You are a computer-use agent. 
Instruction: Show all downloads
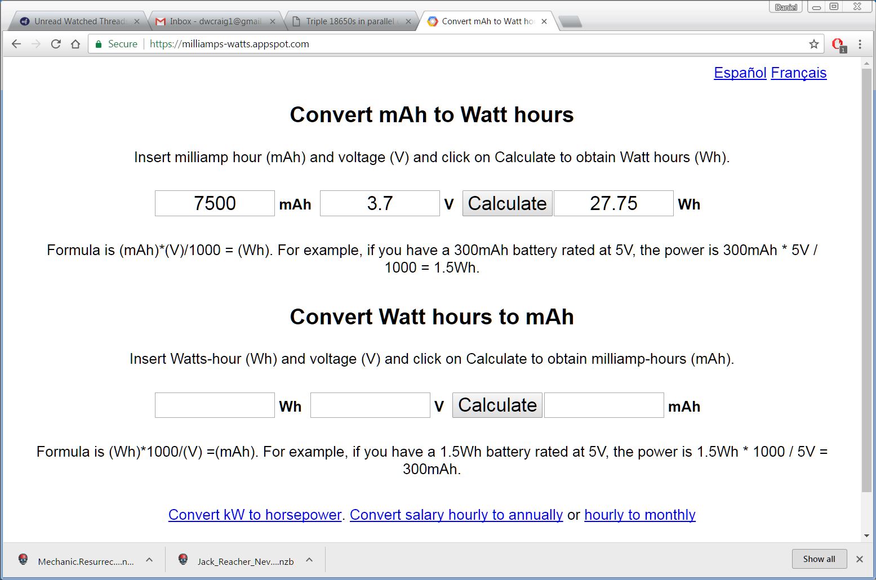[x=819, y=559]
